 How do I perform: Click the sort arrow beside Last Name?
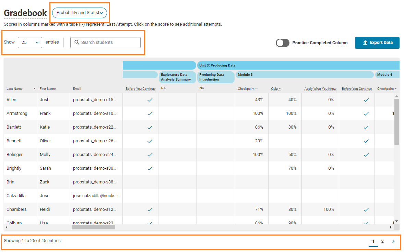[x=34, y=88]
